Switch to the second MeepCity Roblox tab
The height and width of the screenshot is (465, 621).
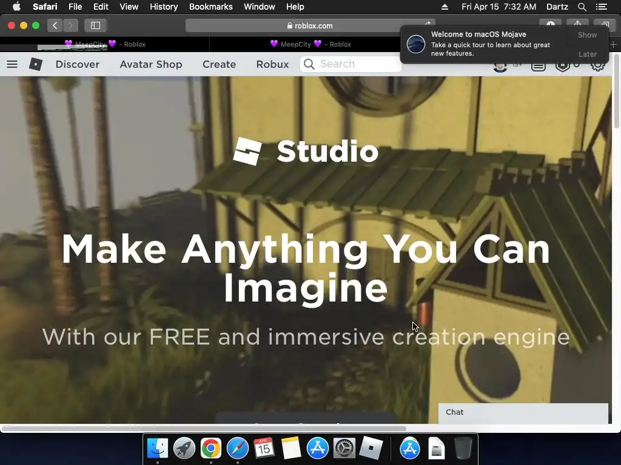(x=310, y=44)
